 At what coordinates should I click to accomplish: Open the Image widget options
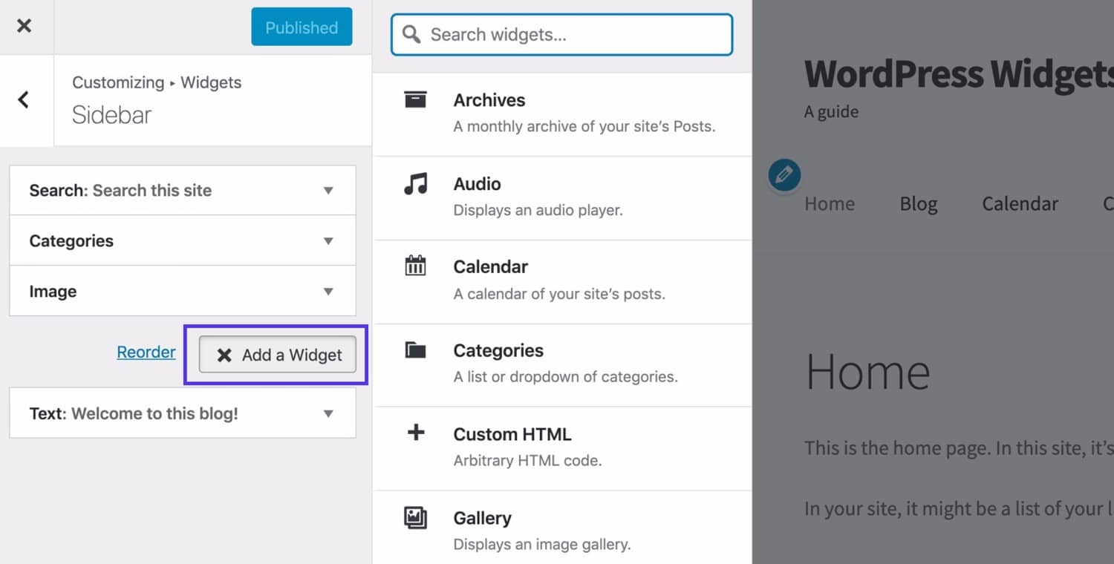click(x=328, y=291)
